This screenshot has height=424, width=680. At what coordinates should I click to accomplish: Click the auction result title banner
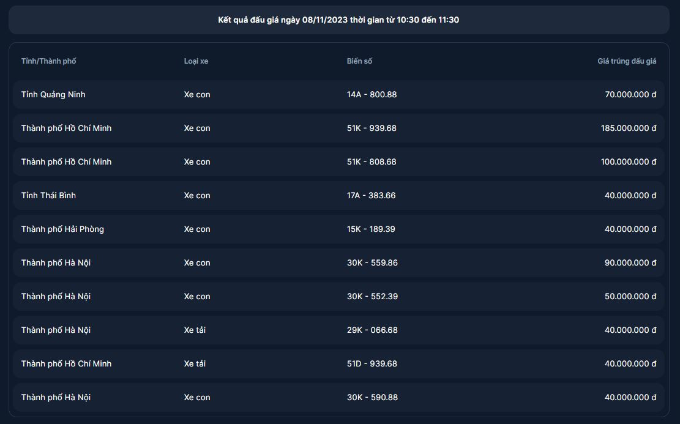pos(338,20)
